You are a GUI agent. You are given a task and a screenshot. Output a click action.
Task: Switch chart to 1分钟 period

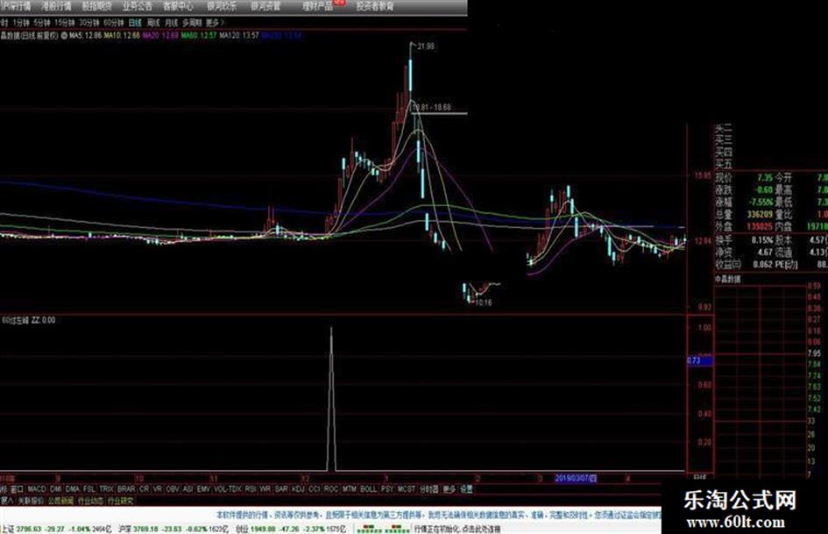[x=21, y=23]
